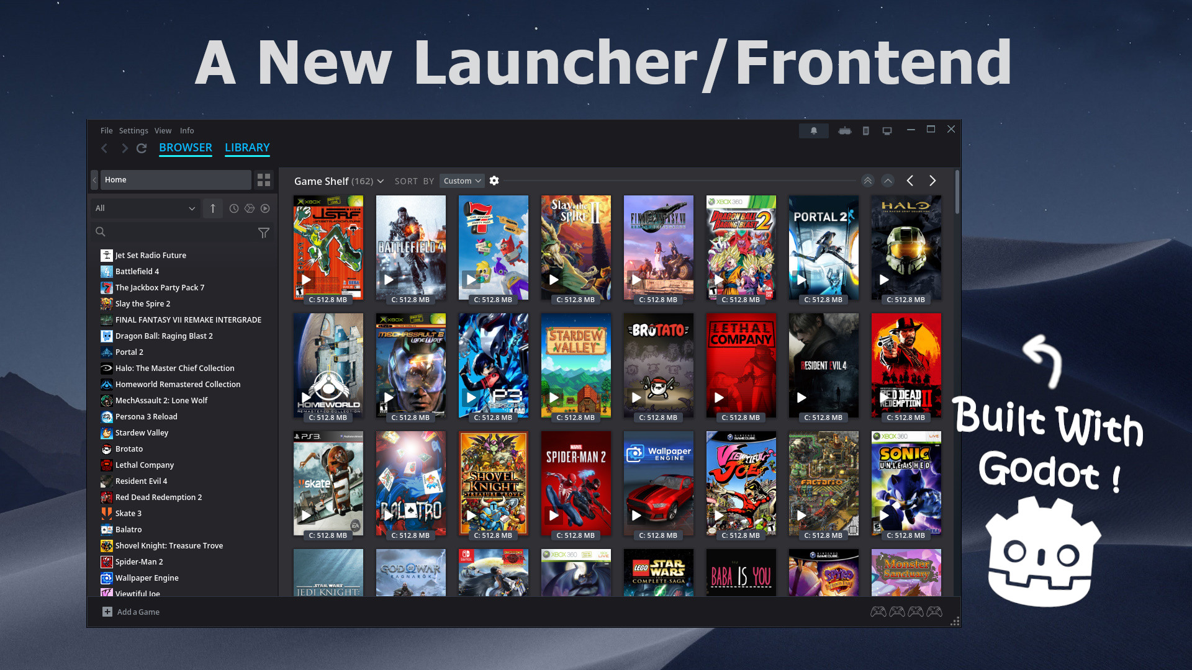Toggle the ready-to-play circle filter
The height and width of the screenshot is (670, 1192).
[265, 208]
